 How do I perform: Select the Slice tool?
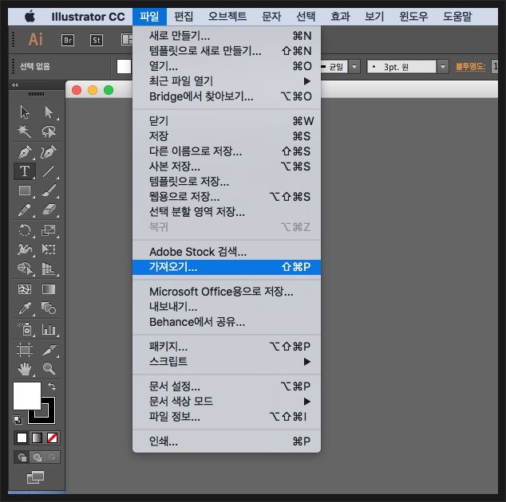point(49,350)
